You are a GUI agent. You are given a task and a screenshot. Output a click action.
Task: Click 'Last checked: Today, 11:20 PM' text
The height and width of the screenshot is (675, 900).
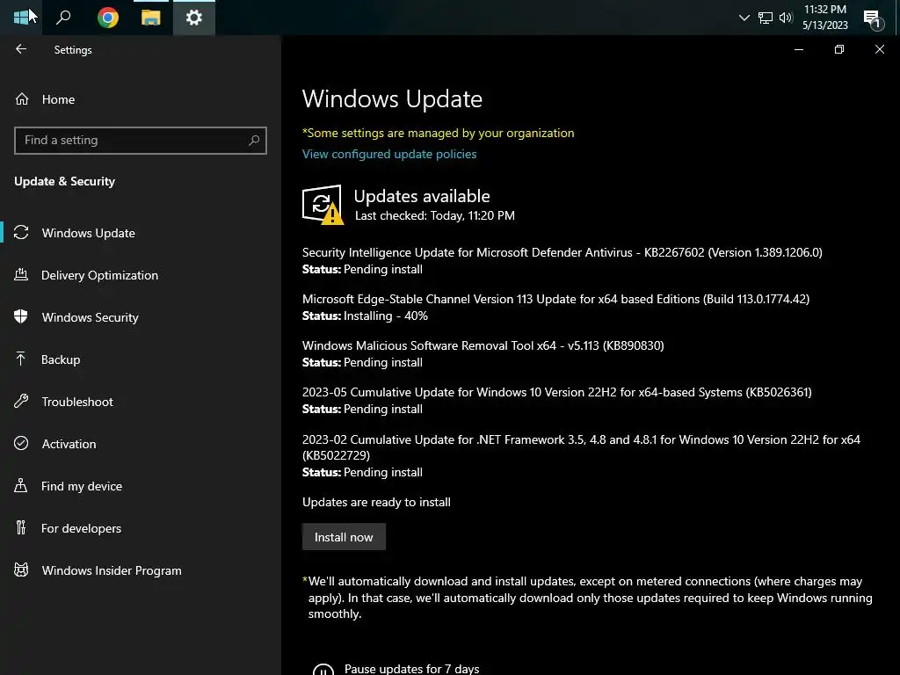[434, 216]
